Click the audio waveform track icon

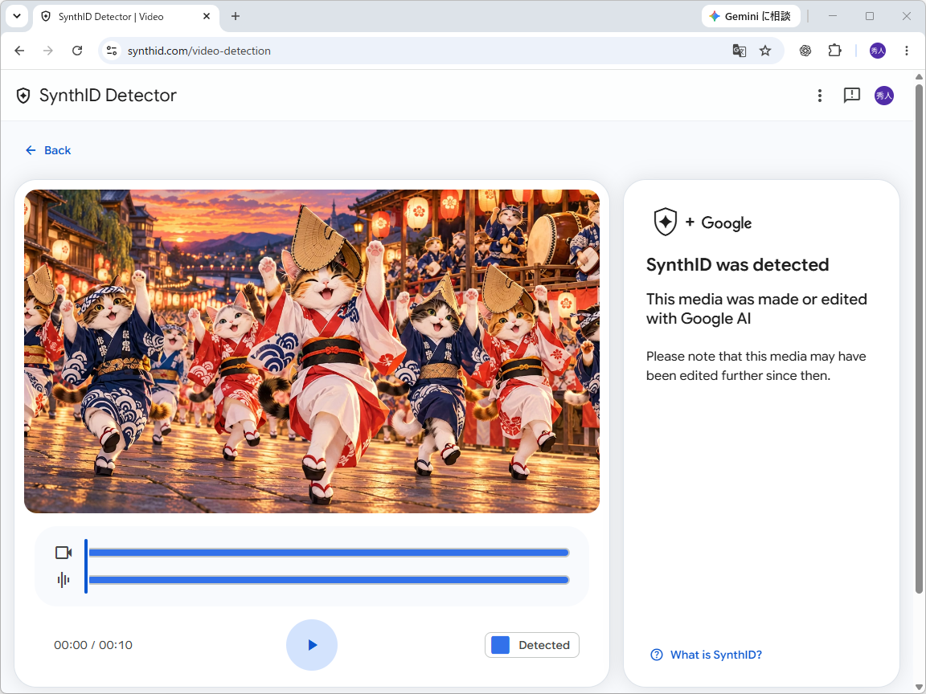64,580
